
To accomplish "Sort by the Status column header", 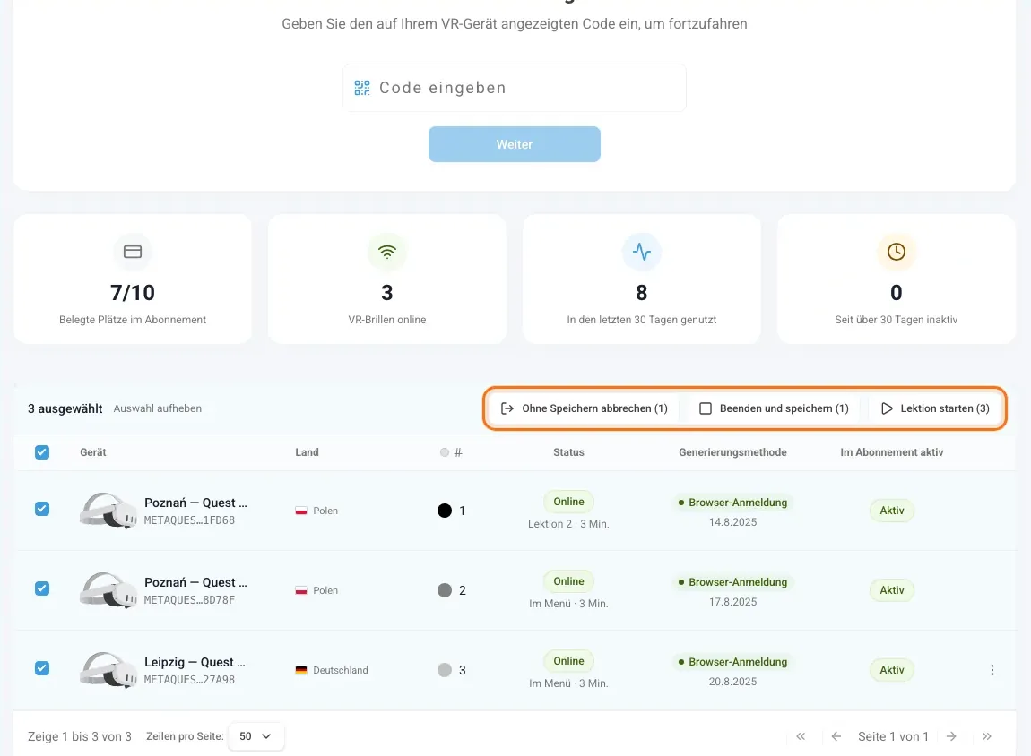I will (568, 451).
